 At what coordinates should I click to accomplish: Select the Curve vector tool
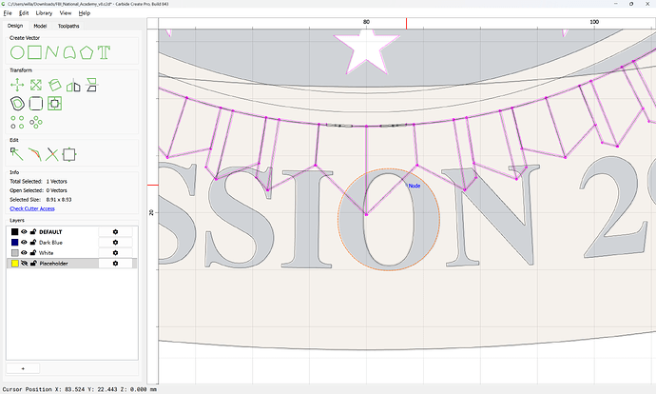tap(69, 52)
